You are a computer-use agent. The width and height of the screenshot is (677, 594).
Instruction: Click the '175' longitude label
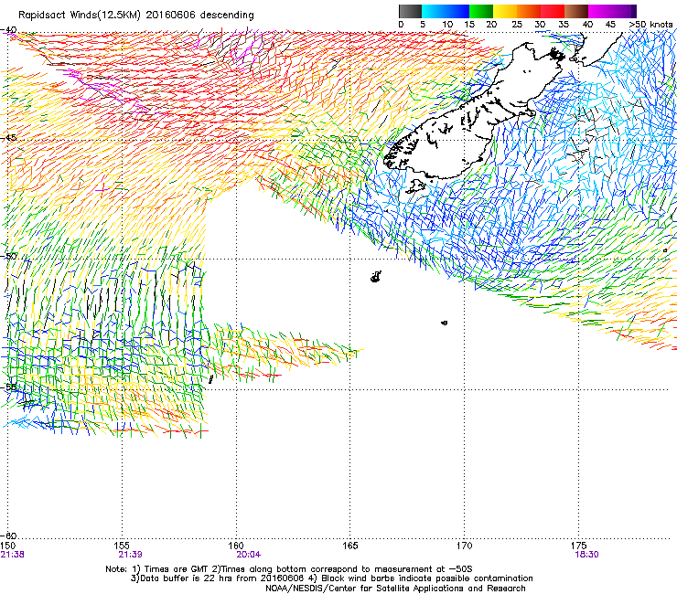[578, 546]
